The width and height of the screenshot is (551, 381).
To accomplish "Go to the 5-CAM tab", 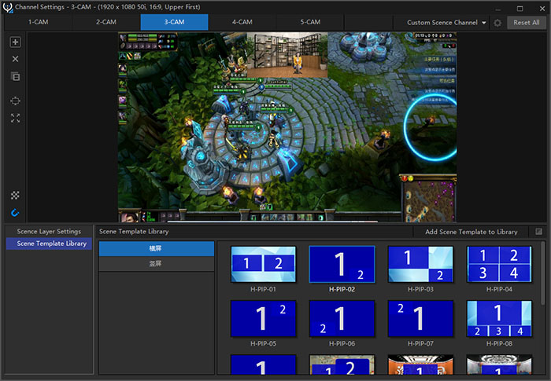I will 310,22.
